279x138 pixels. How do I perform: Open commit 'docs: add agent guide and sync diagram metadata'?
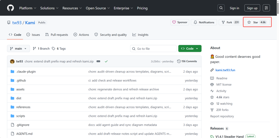click(x=122, y=125)
